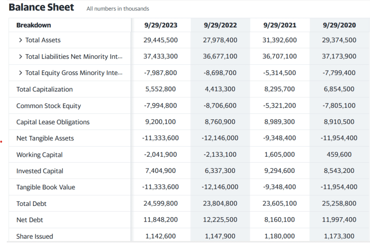Click Invested Capital value 8,543,200
The height and width of the screenshot is (243, 370).
339,170
